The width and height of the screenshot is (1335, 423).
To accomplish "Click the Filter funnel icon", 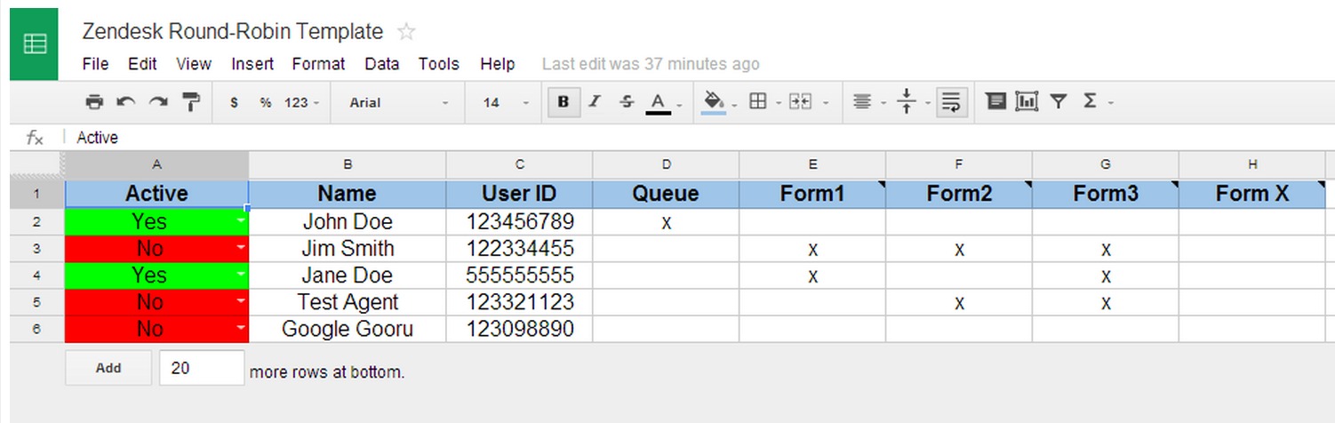I will click(x=1058, y=102).
